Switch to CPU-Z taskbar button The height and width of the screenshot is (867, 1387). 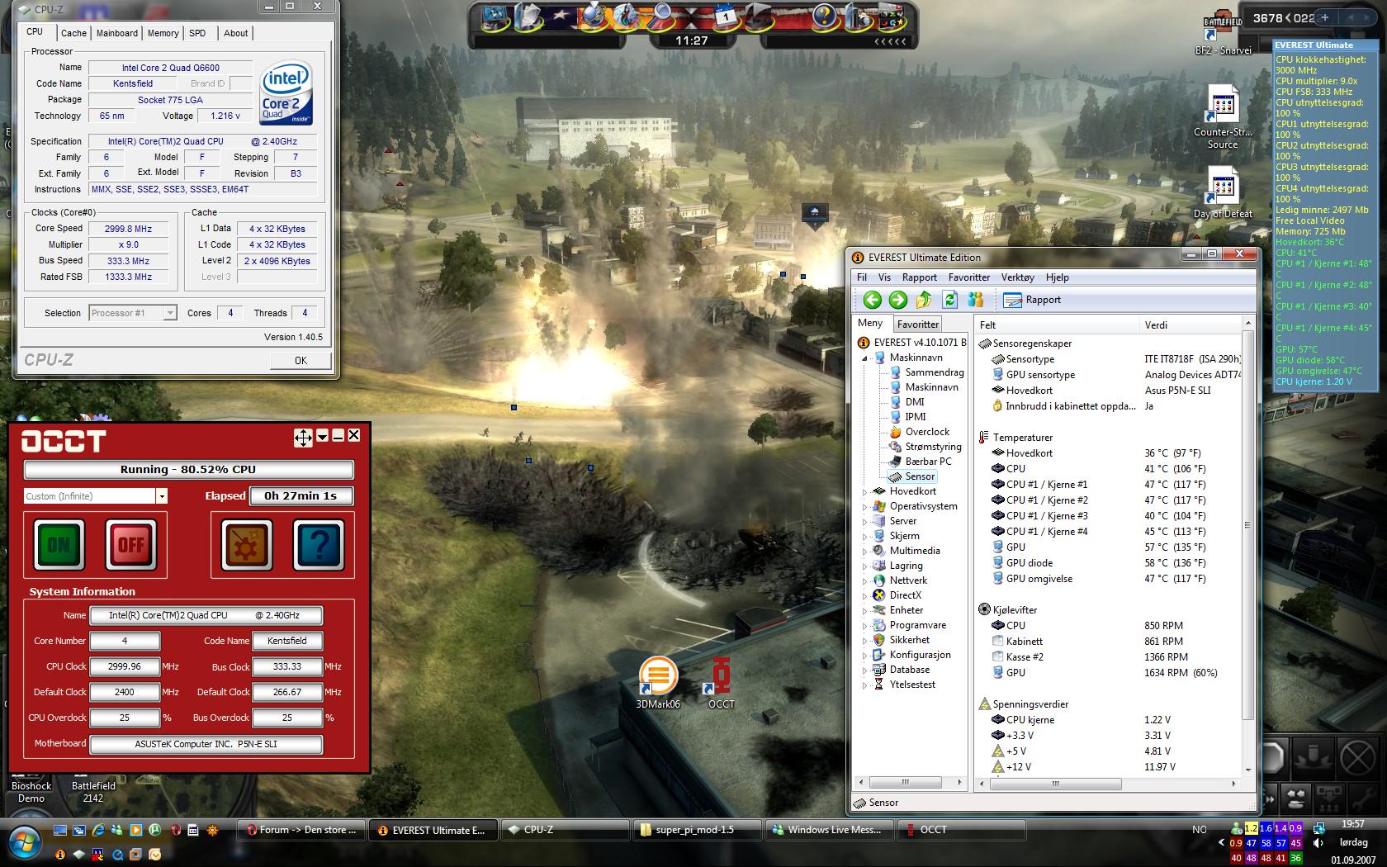pyautogui.click(x=566, y=830)
